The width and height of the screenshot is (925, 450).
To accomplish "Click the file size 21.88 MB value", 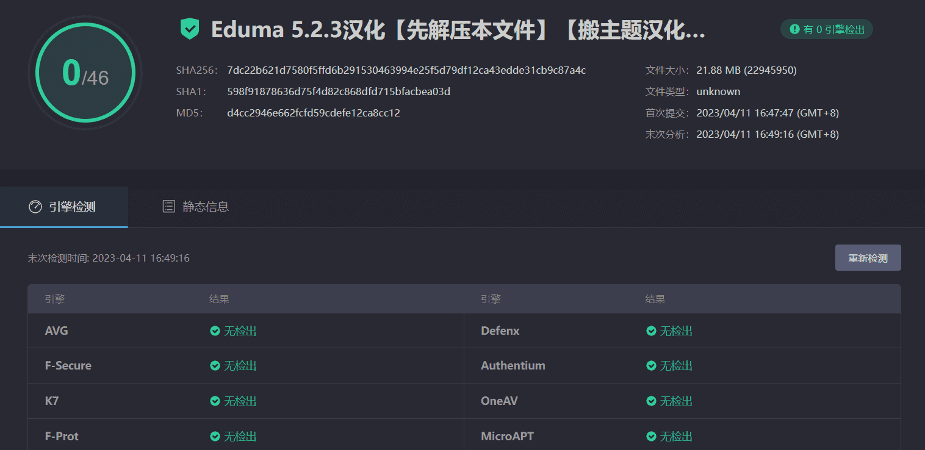I will [746, 70].
